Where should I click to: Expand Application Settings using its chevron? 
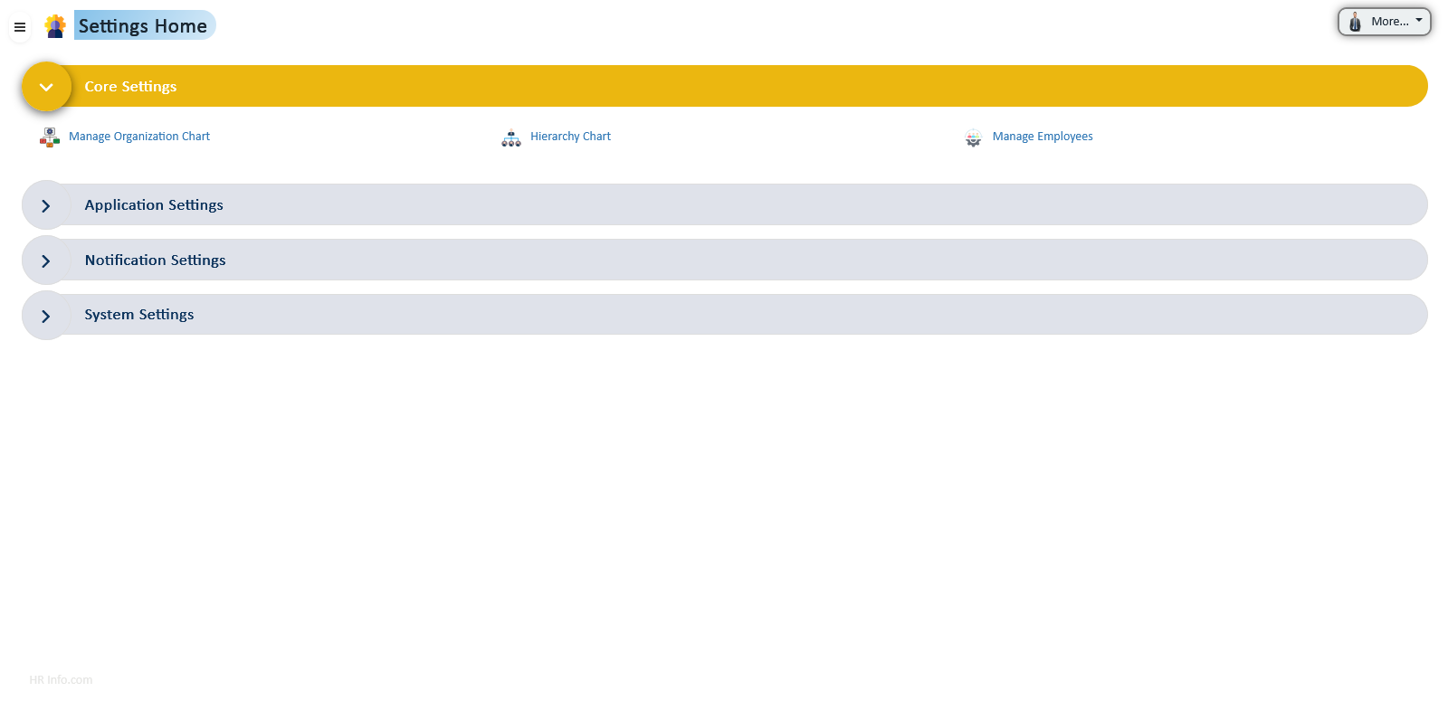[x=46, y=206]
